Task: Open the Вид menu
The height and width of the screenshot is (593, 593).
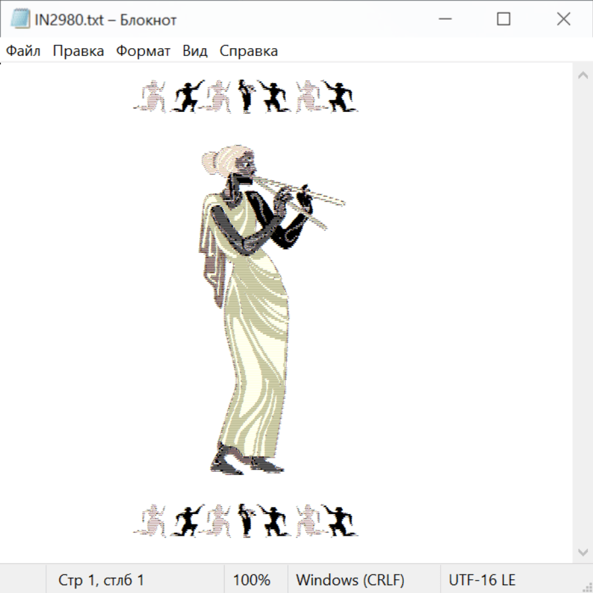Action: point(195,51)
